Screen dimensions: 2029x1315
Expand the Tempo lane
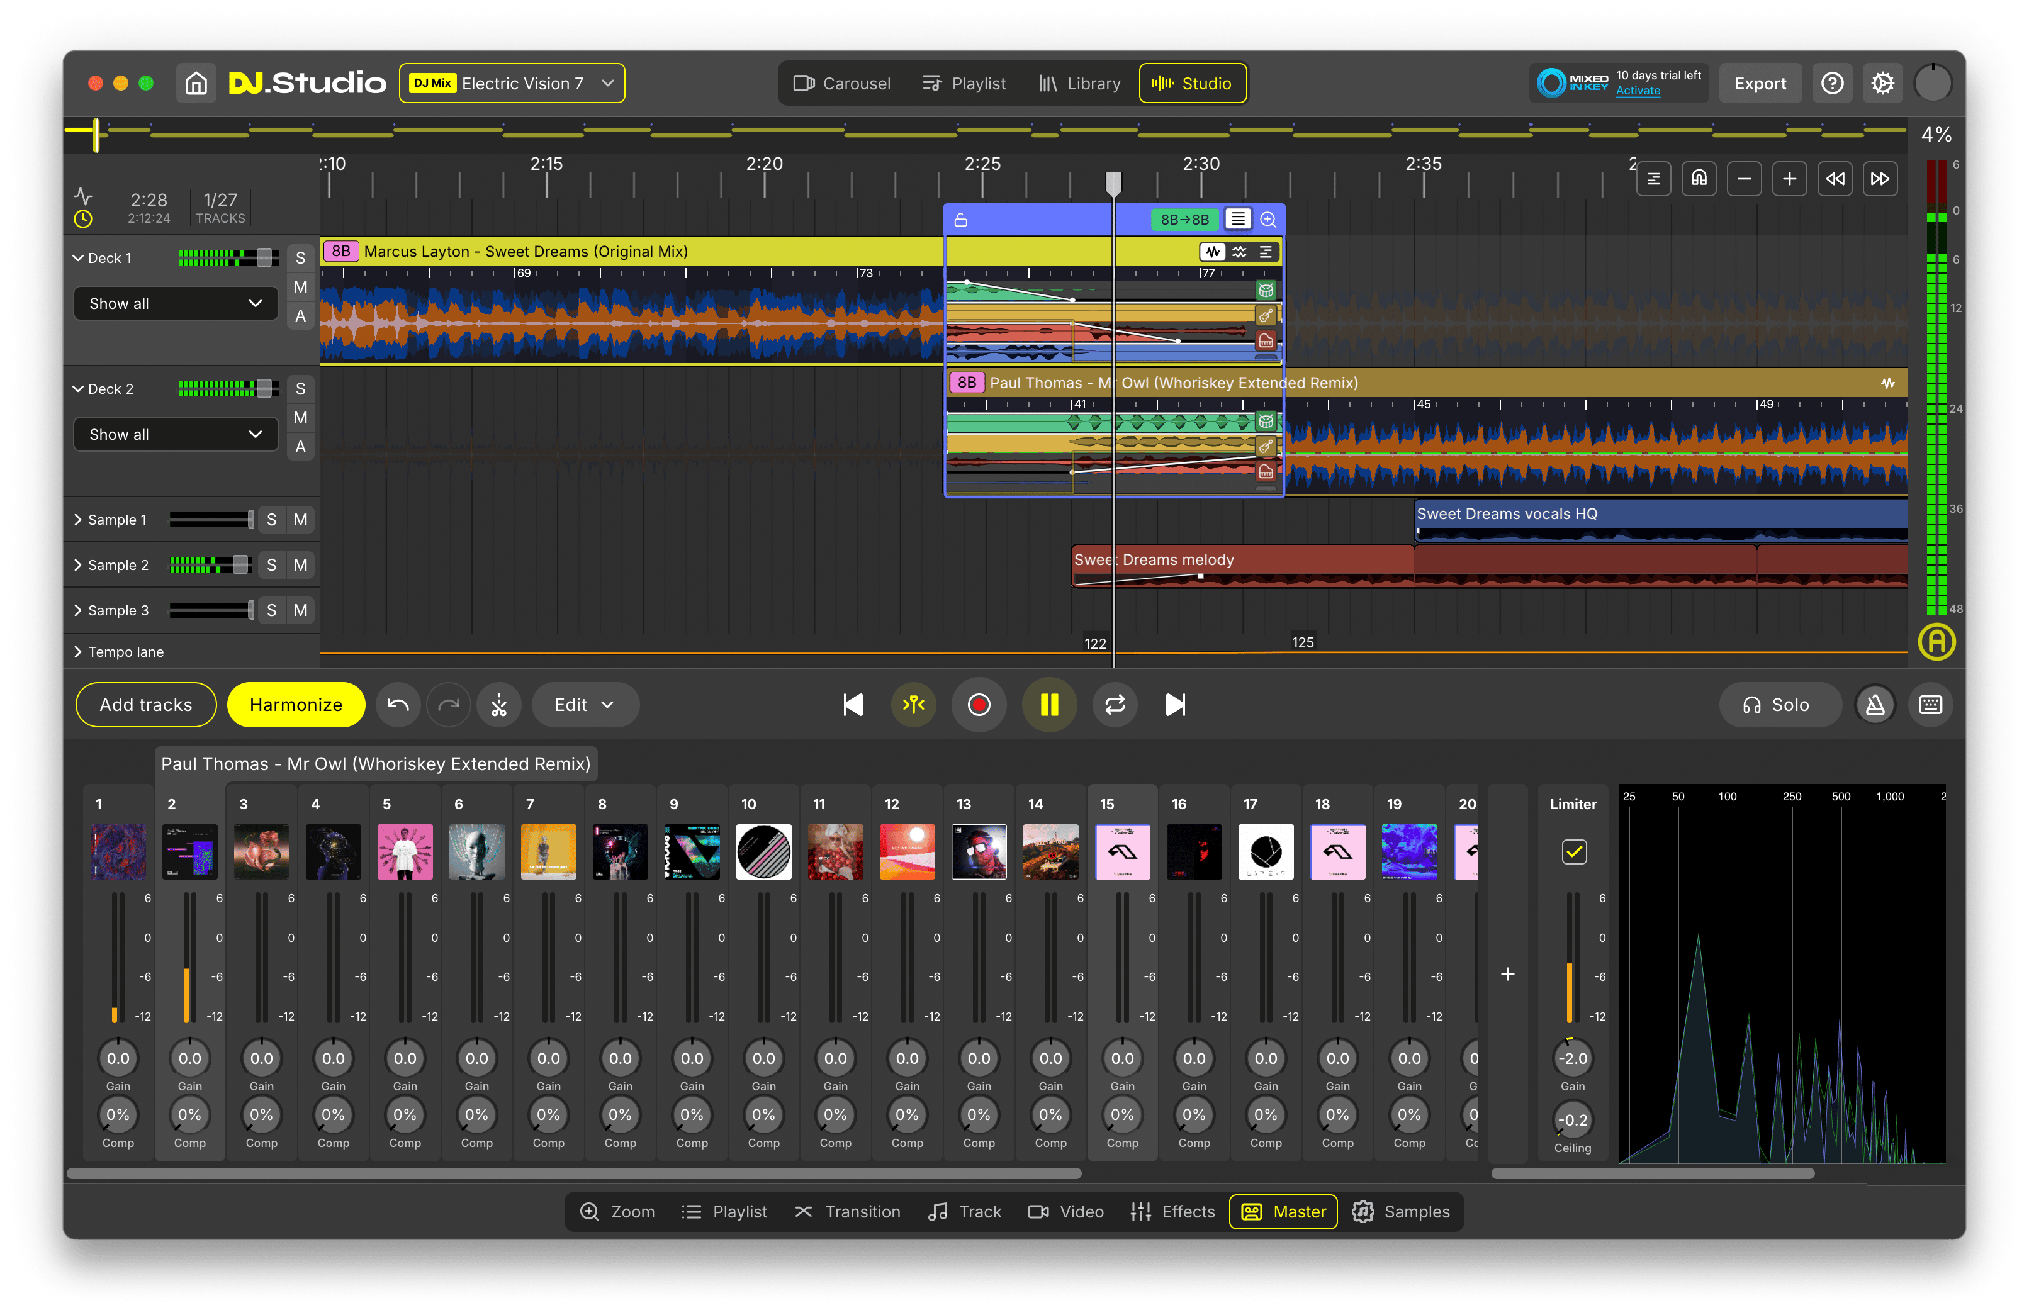77,652
